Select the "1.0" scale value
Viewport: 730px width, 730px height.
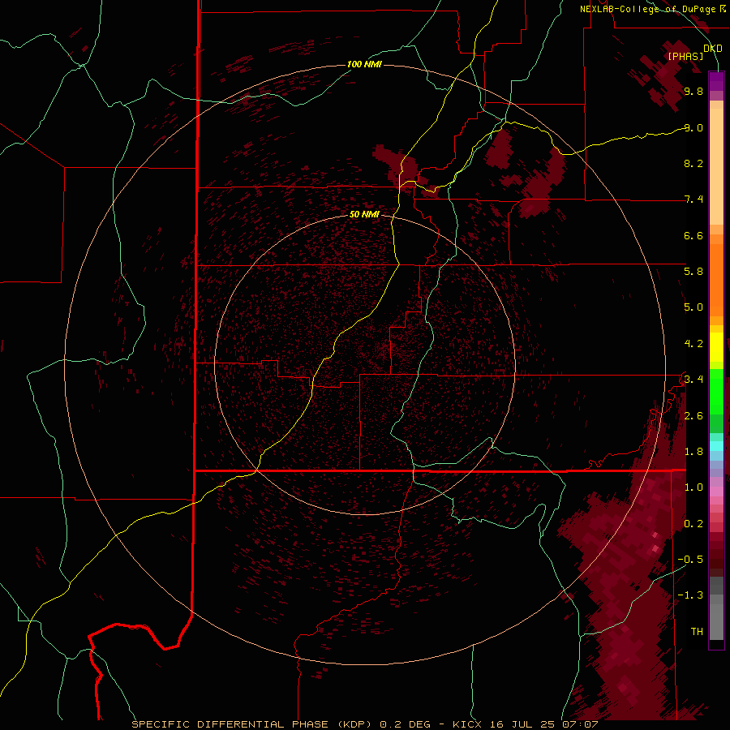693,487
